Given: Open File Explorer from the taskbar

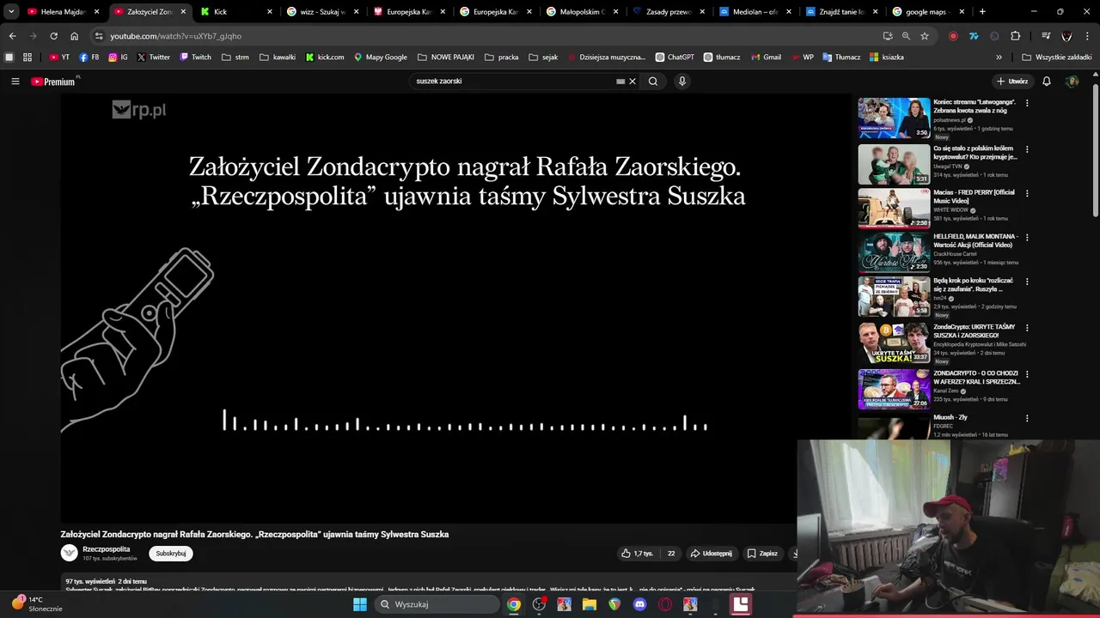Looking at the screenshot, I should tap(590, 604).
